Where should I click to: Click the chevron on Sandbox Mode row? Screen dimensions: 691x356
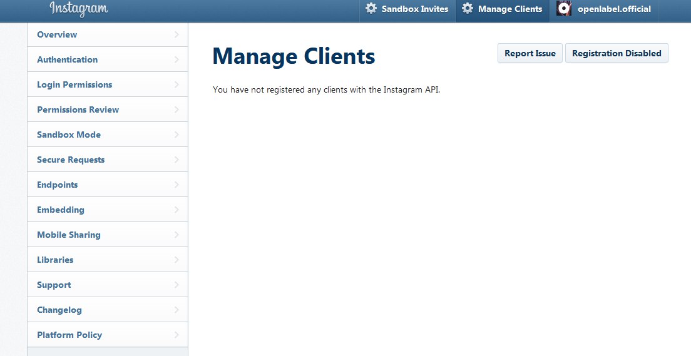click(x=177, y=135)
